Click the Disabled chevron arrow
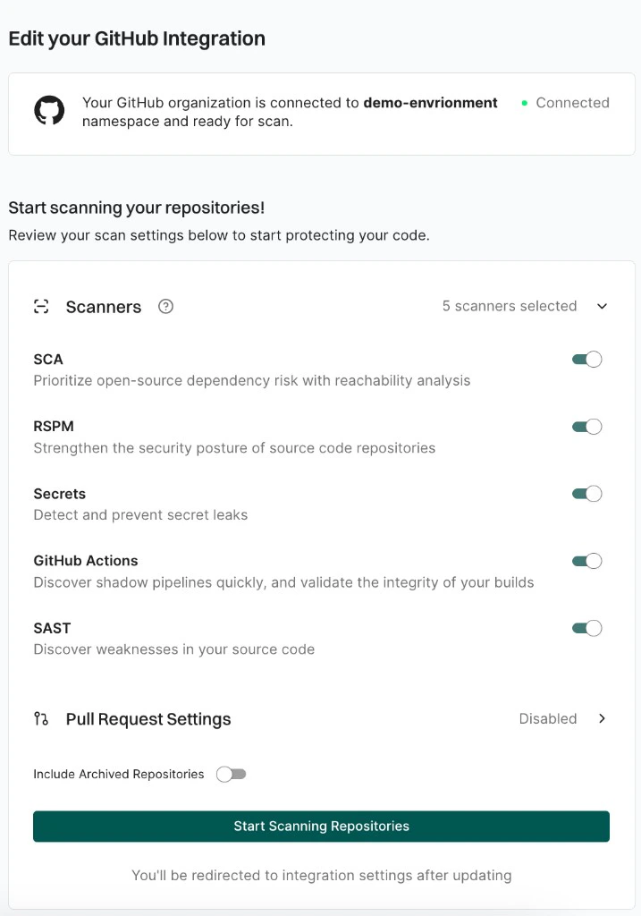 click(602, 718)
